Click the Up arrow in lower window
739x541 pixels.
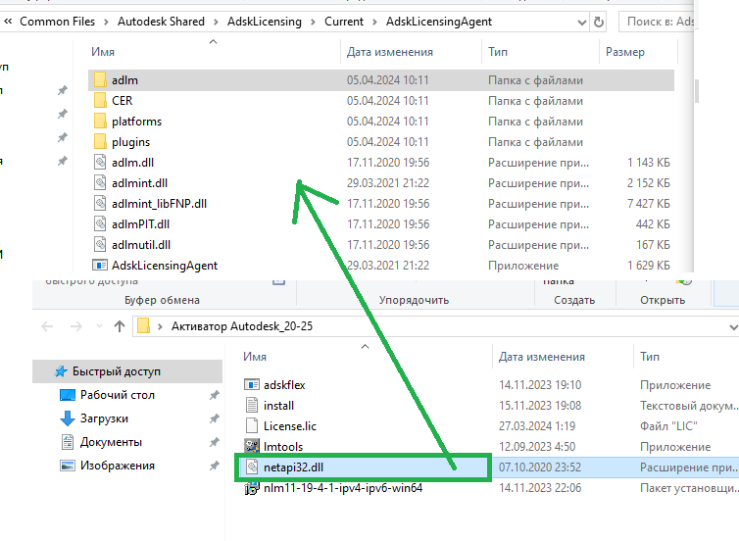[x=120, y=325]
